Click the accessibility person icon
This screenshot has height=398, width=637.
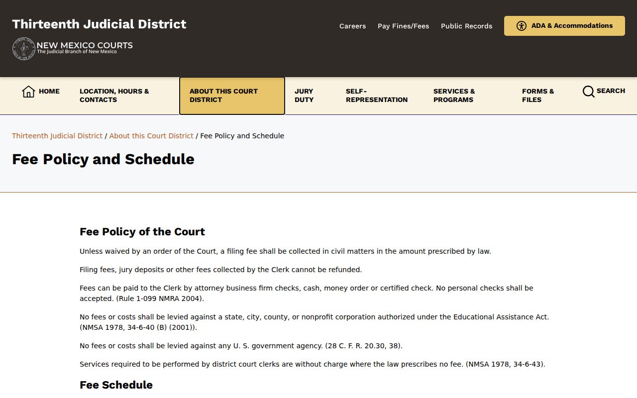[x=522, y=26]
